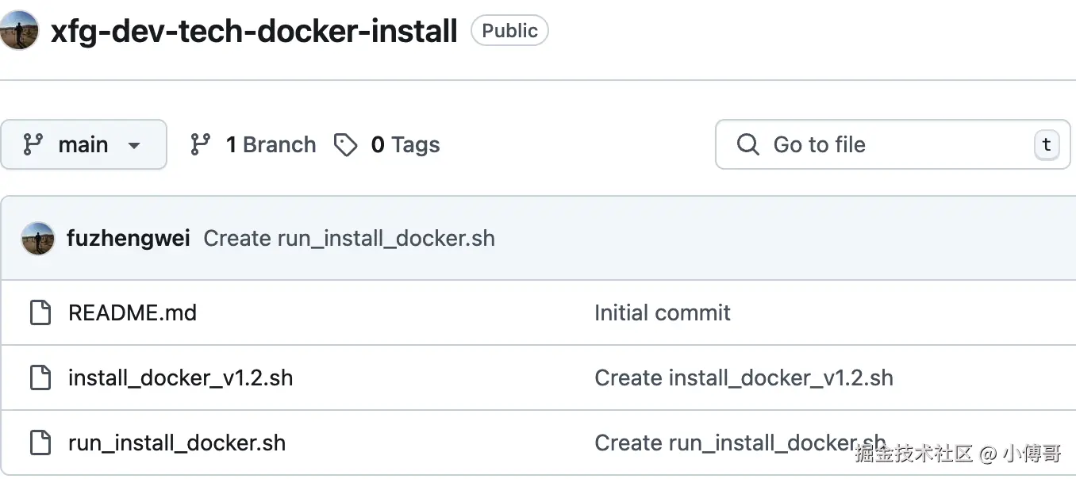Open the 0 Tags link
This screenshot has height=479, width=1076.
click(405, 144)
